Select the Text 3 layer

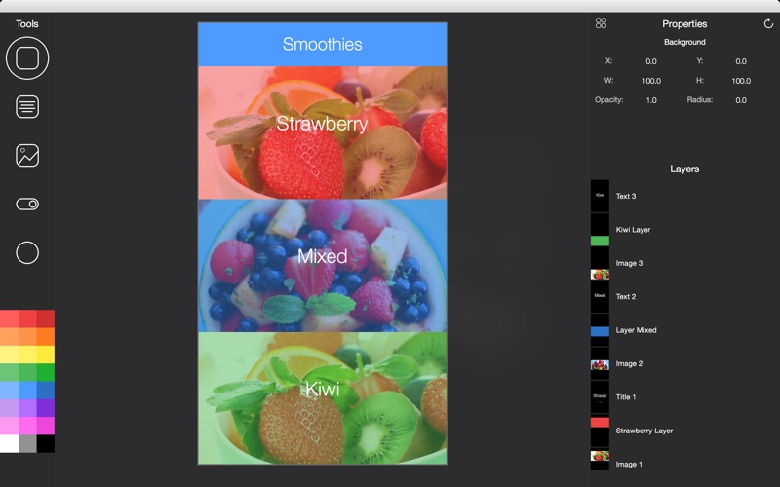625,197
